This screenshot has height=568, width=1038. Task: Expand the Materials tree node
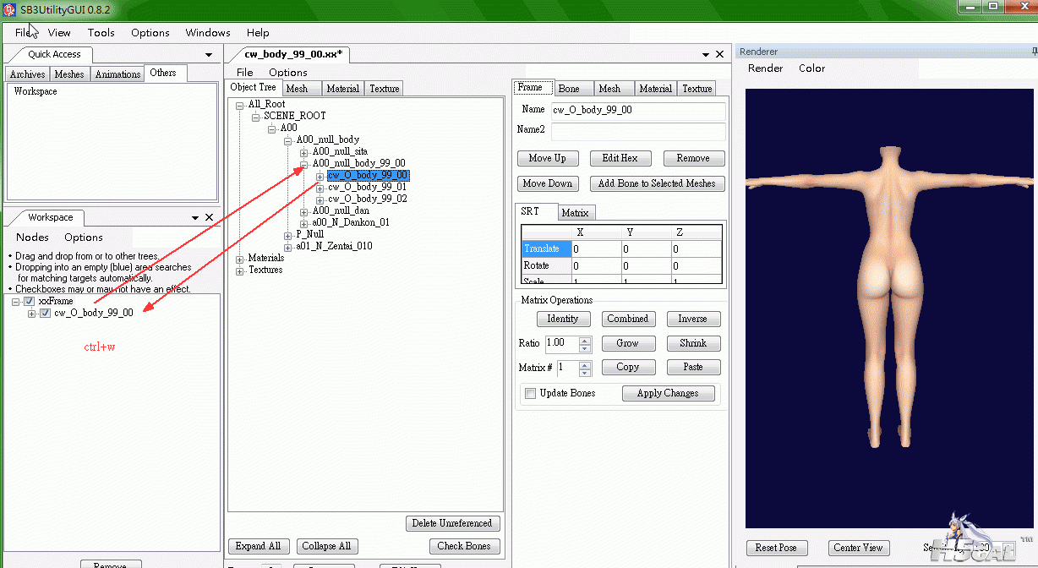click(x=240, y=259)
